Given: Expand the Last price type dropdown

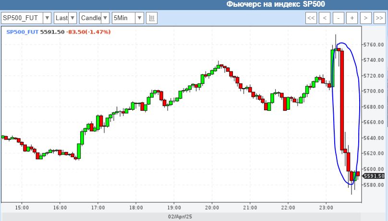Looking at the screenshot, I should [x=65, y=18].
